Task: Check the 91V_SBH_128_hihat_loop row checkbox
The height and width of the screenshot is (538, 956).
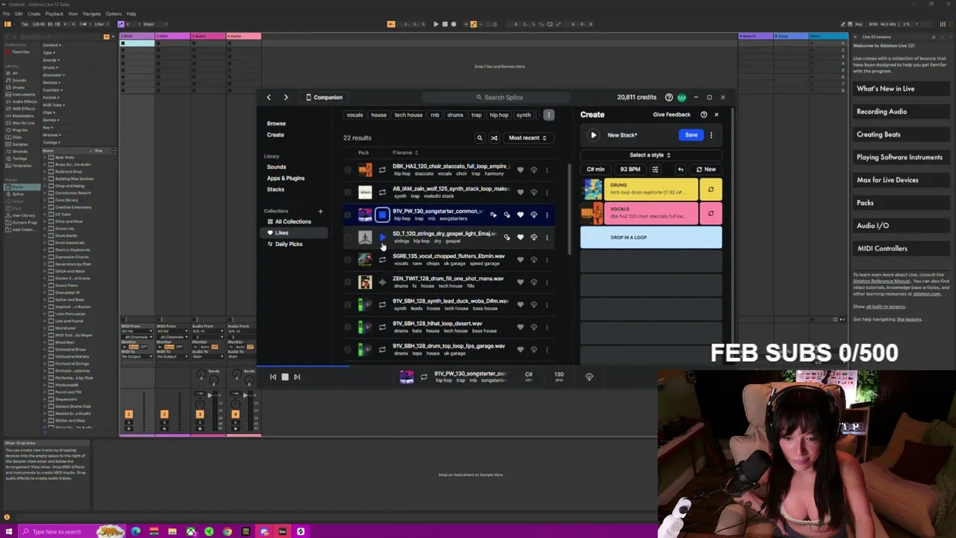Action: click(x=348, y=327)
